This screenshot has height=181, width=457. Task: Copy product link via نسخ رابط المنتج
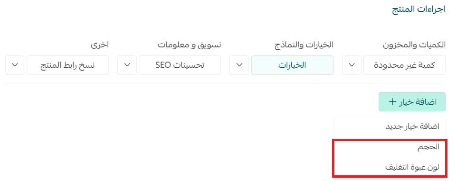click(67, 65)
